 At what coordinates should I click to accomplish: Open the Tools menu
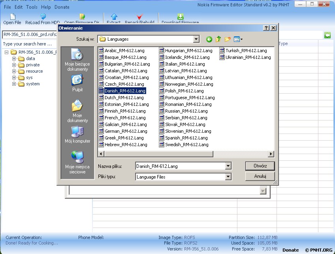(x=32, y=7)
